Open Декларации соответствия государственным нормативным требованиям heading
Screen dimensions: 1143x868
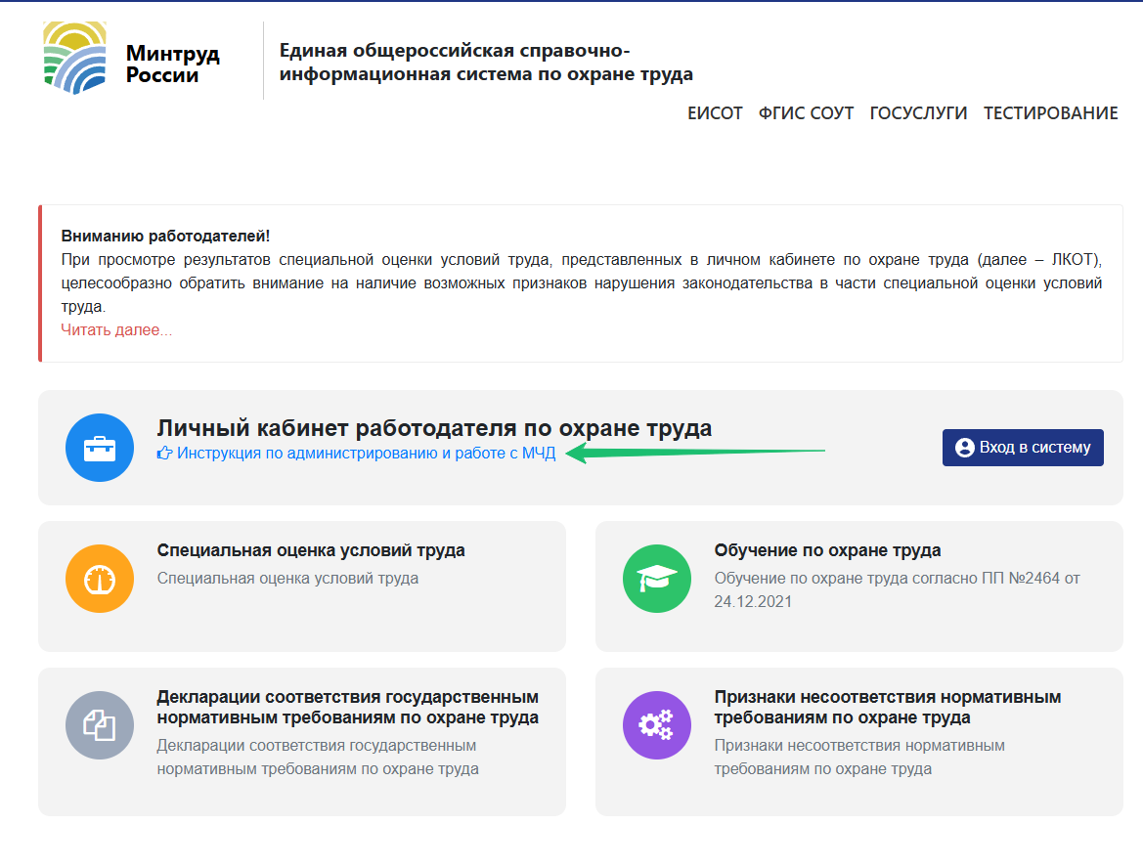(347, 708)
